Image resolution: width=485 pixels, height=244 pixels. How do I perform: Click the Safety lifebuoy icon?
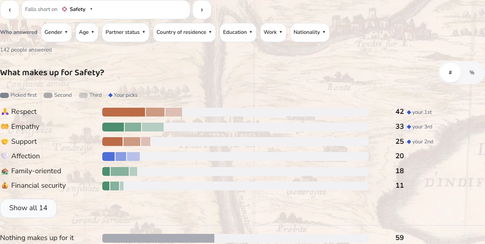coord(65,9)
